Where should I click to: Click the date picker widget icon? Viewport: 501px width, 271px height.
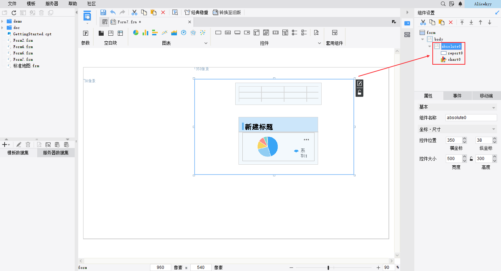[266, 33]
